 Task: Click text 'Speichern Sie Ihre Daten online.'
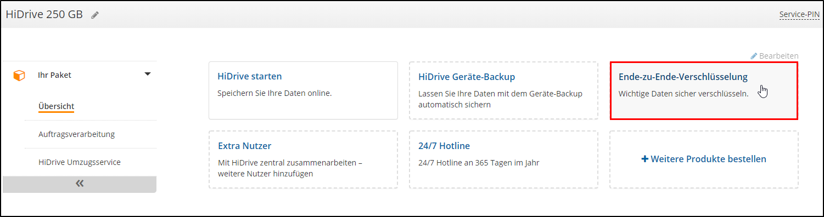click(x=274, y=93)
